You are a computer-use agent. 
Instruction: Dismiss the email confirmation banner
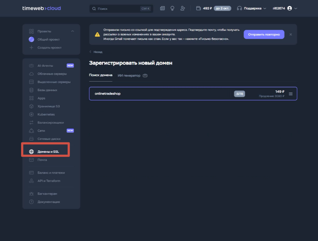(x=290, y=34)
